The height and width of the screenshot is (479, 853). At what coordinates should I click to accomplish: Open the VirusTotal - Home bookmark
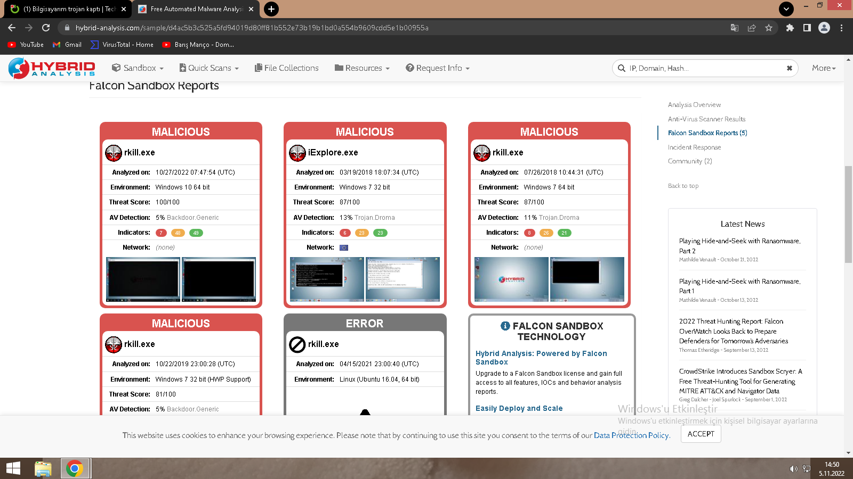122,45
